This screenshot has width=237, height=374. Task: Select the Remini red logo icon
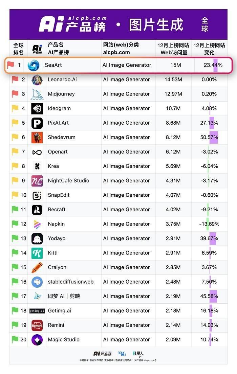pyautogui.click(x=37, y=325)
